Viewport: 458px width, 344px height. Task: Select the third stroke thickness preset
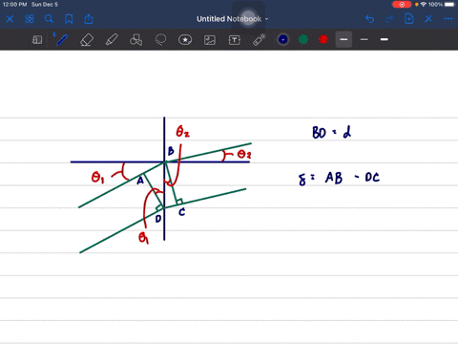pyautogui.click(x=385, y=39)
